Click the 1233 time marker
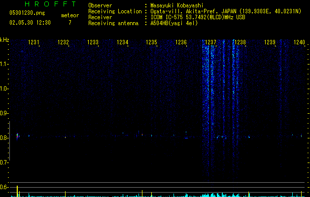The width and height of the screenshot is (310, 197). pos(93,42)
